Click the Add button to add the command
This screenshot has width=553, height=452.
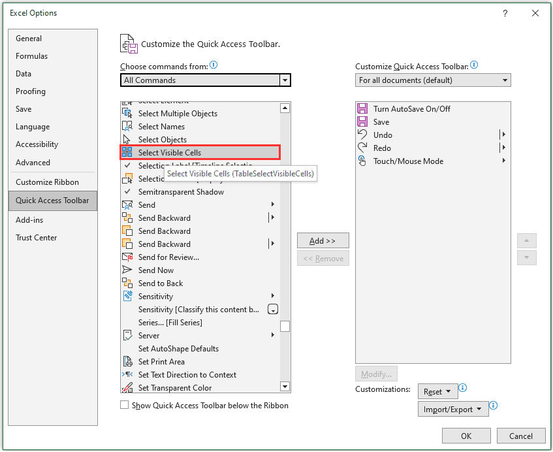(323, 240)
